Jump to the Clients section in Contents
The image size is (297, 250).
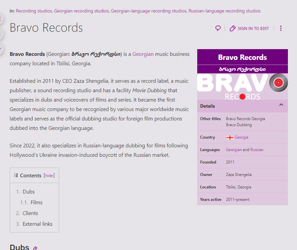coord(30,213)
